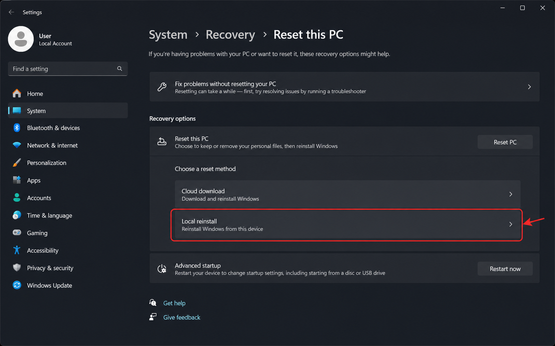Click the 'Advanced startup' title text
555x346 pixels.
tap(198, 265)
